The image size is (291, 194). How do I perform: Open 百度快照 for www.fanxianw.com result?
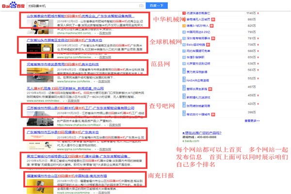(x=104, y=81)
